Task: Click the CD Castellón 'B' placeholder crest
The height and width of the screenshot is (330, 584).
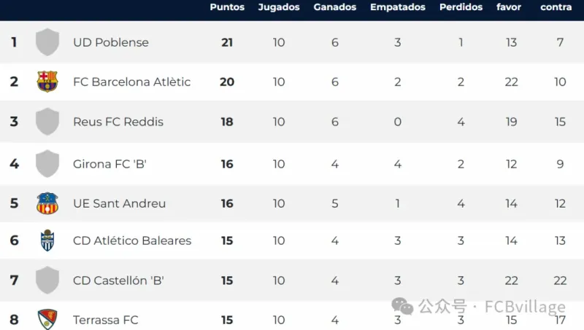Action: pyautogui.click(x=47, y=280)
